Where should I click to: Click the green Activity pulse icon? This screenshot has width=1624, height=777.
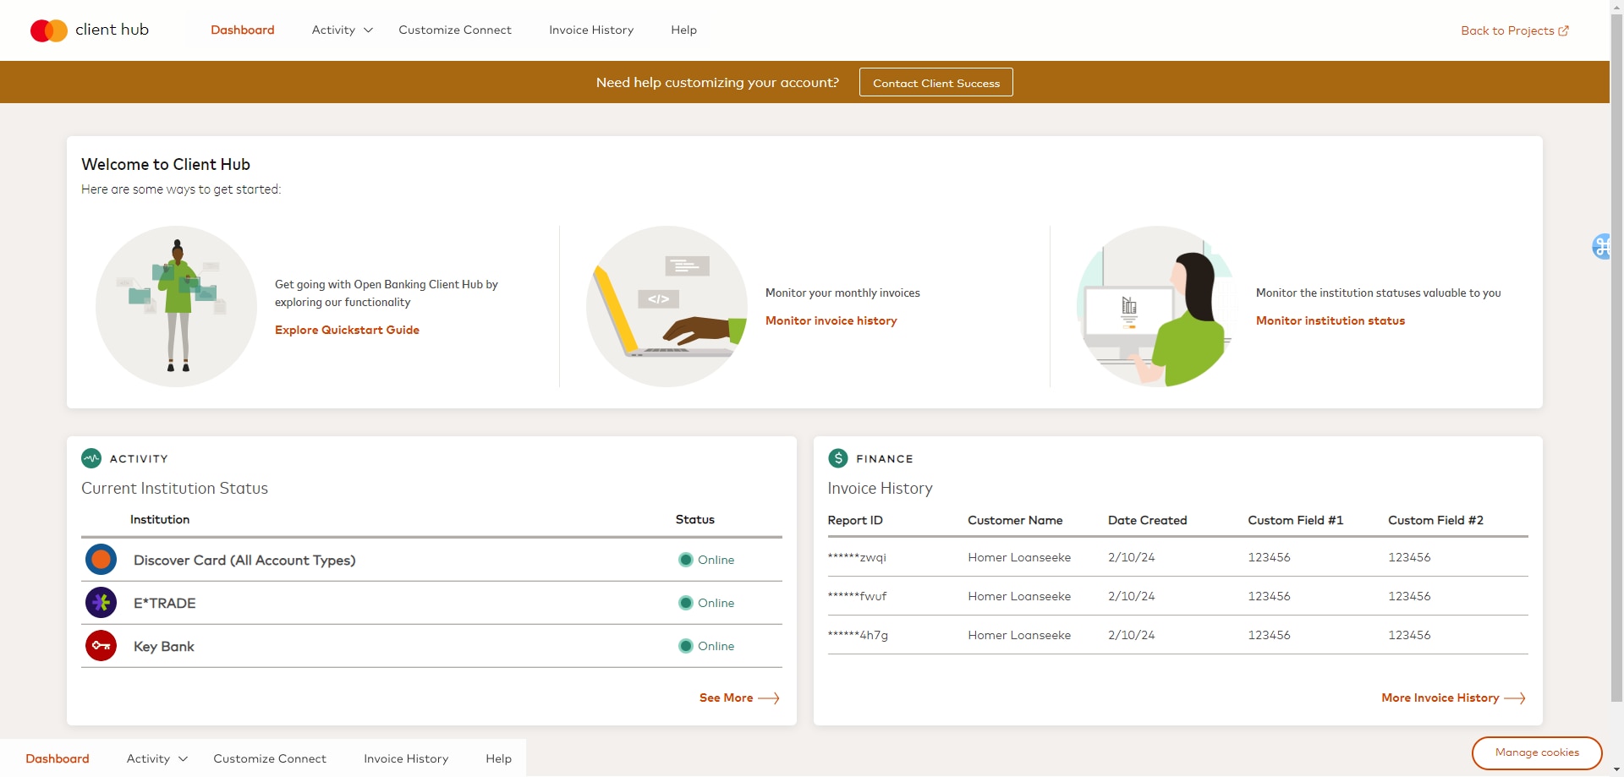(91, 458)
